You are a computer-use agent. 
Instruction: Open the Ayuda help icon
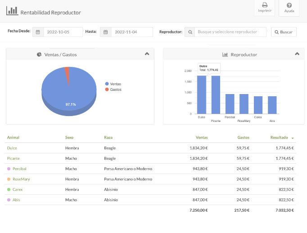(289, 5)
